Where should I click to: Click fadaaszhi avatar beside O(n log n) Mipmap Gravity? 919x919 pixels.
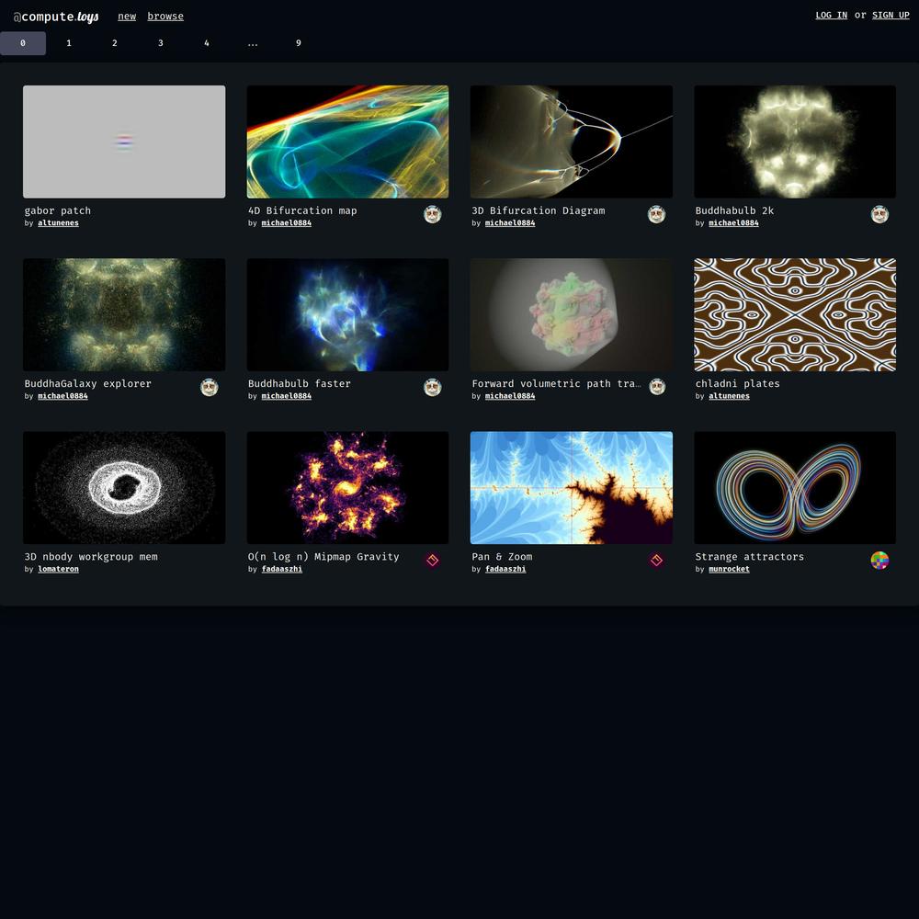433,561
